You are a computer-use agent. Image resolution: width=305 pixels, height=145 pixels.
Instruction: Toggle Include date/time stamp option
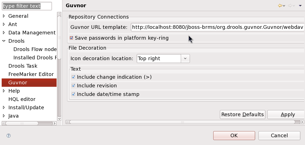click(x=73, y=94)
